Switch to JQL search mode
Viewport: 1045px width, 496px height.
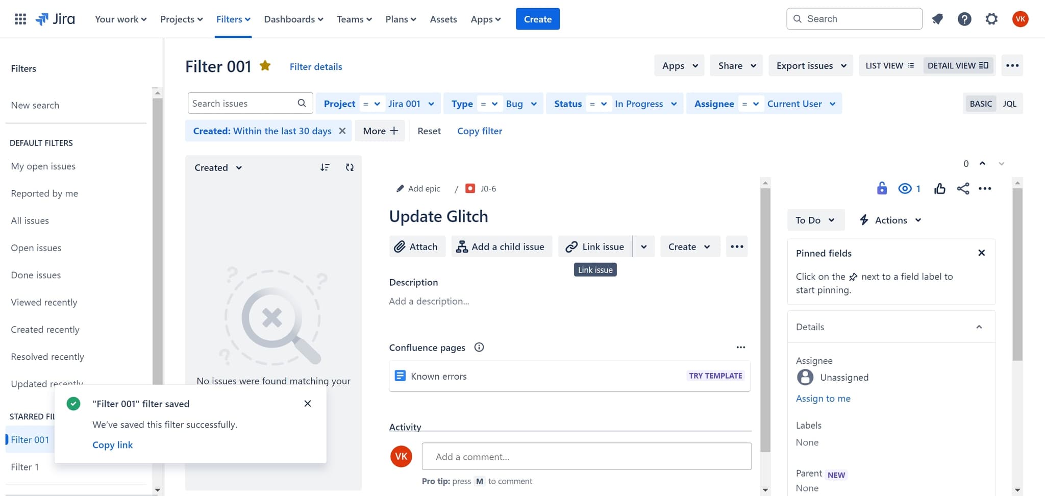click(1009, 104)
